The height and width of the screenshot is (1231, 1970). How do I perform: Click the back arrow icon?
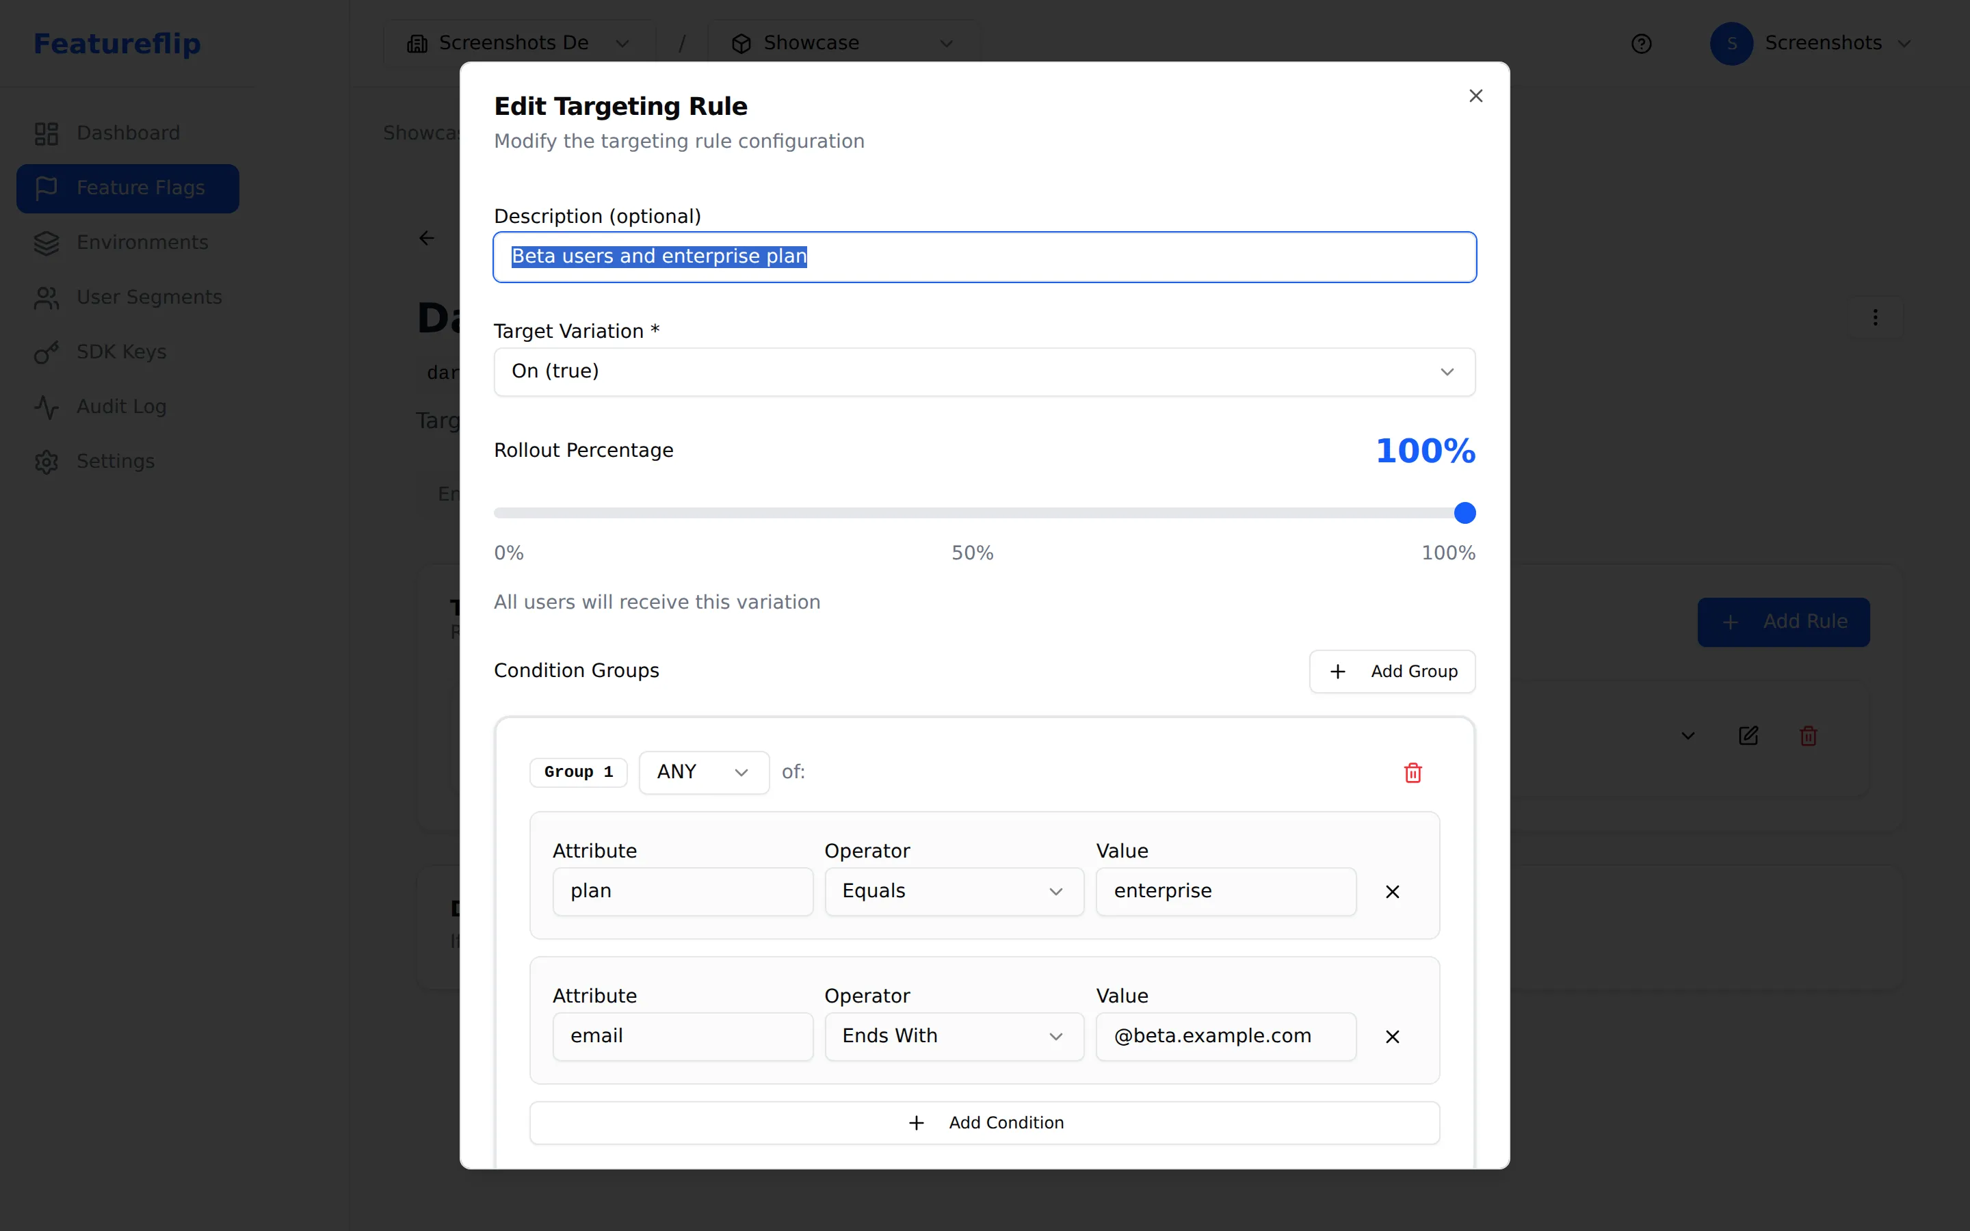click(x=427, y=238)
